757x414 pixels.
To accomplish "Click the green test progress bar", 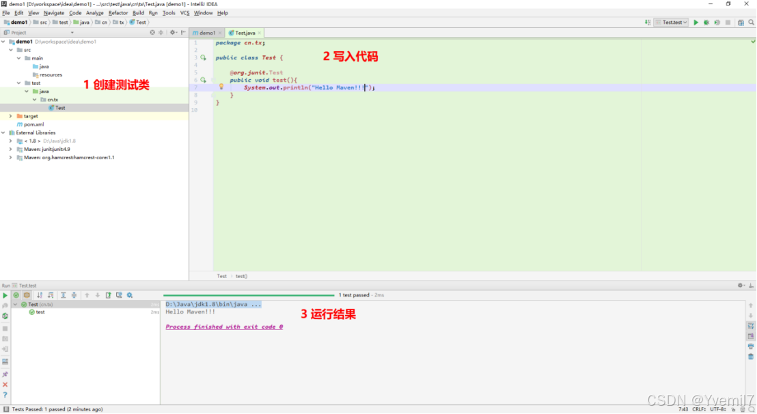I will [x=249, y=295].
